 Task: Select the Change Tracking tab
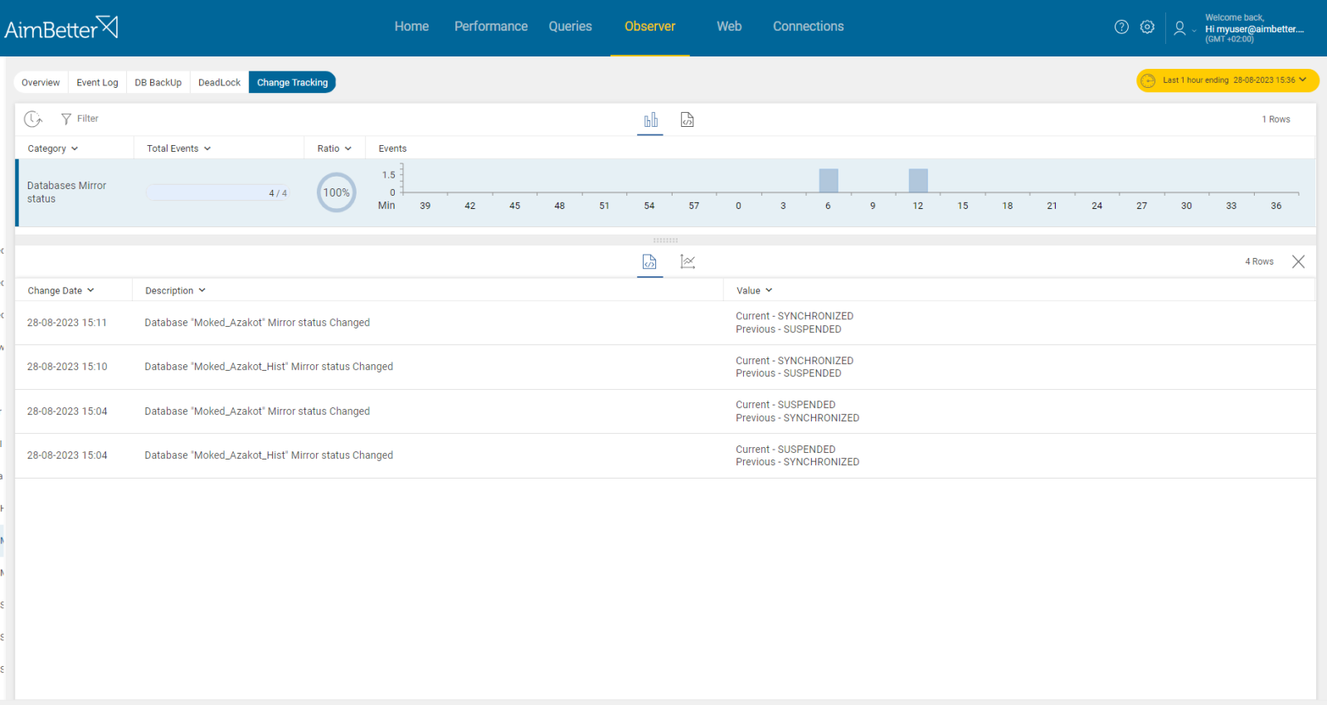tap(292, 83)
